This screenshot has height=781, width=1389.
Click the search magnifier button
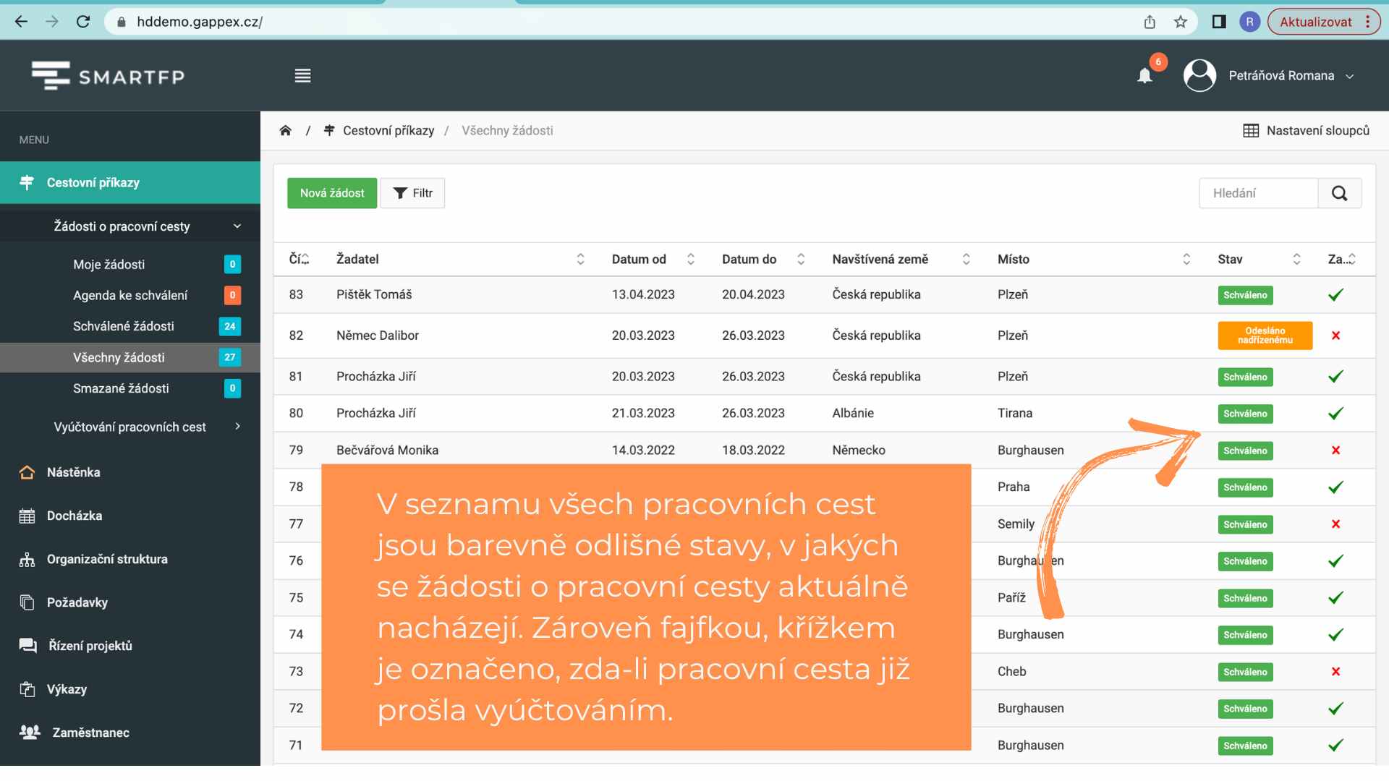coord(1339,193)
